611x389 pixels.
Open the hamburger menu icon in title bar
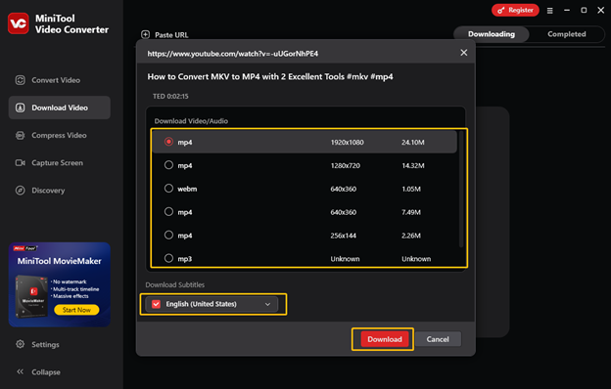pyautogui.click(x=550, y=11)
